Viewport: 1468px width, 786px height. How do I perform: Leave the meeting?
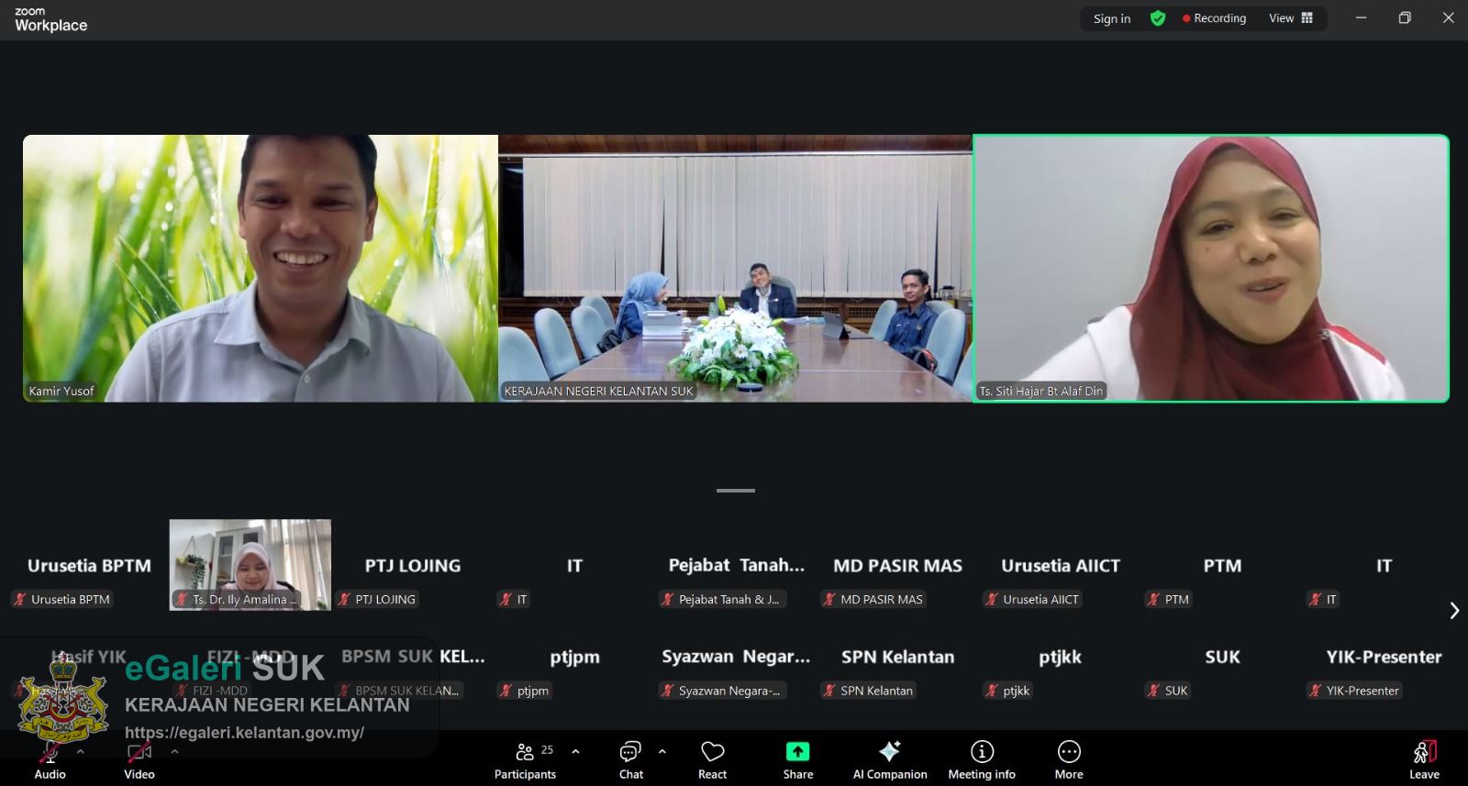point(1424,760)
